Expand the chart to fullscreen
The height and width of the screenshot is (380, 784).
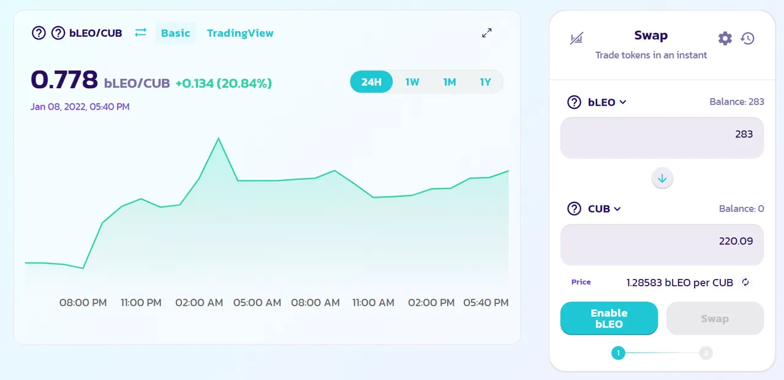coord(487,33)
